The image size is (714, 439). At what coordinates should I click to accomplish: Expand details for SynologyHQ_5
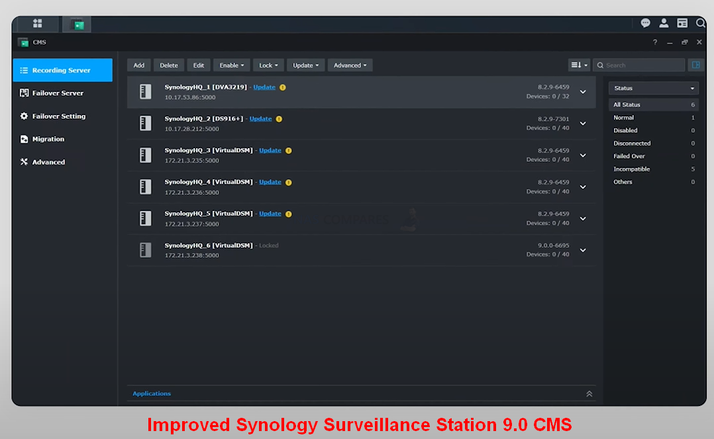tap(583, 218)
